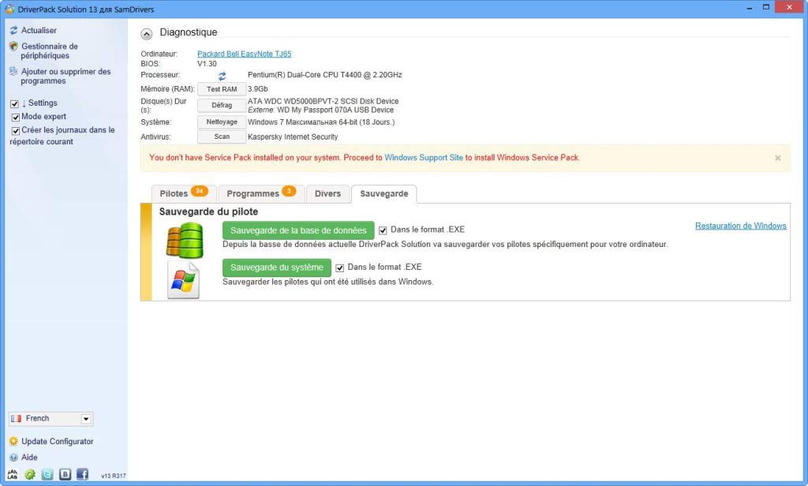Uncheck Créer les journaux dans le répertoire
The image size is (808, 486).
tap(16, 130)
